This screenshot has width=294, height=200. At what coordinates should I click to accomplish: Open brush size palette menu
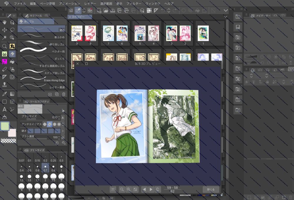click(20, 149)
